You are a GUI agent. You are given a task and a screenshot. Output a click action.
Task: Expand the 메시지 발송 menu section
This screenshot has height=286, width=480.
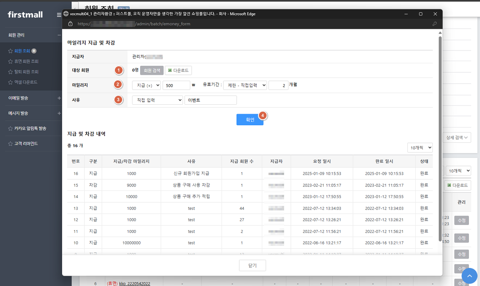(x=59, y=113)
